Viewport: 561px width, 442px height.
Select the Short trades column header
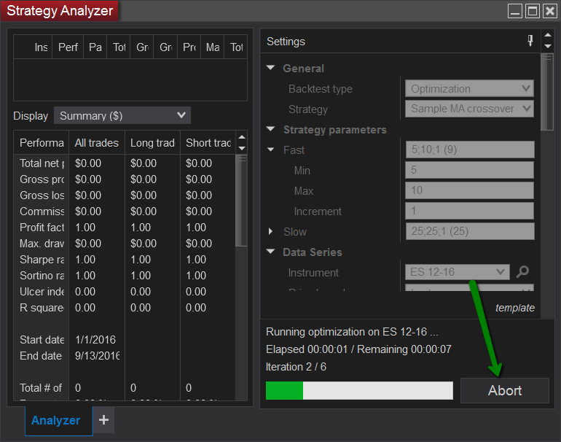point(208,142)
